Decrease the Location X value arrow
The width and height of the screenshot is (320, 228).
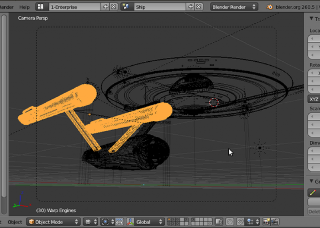312,39
